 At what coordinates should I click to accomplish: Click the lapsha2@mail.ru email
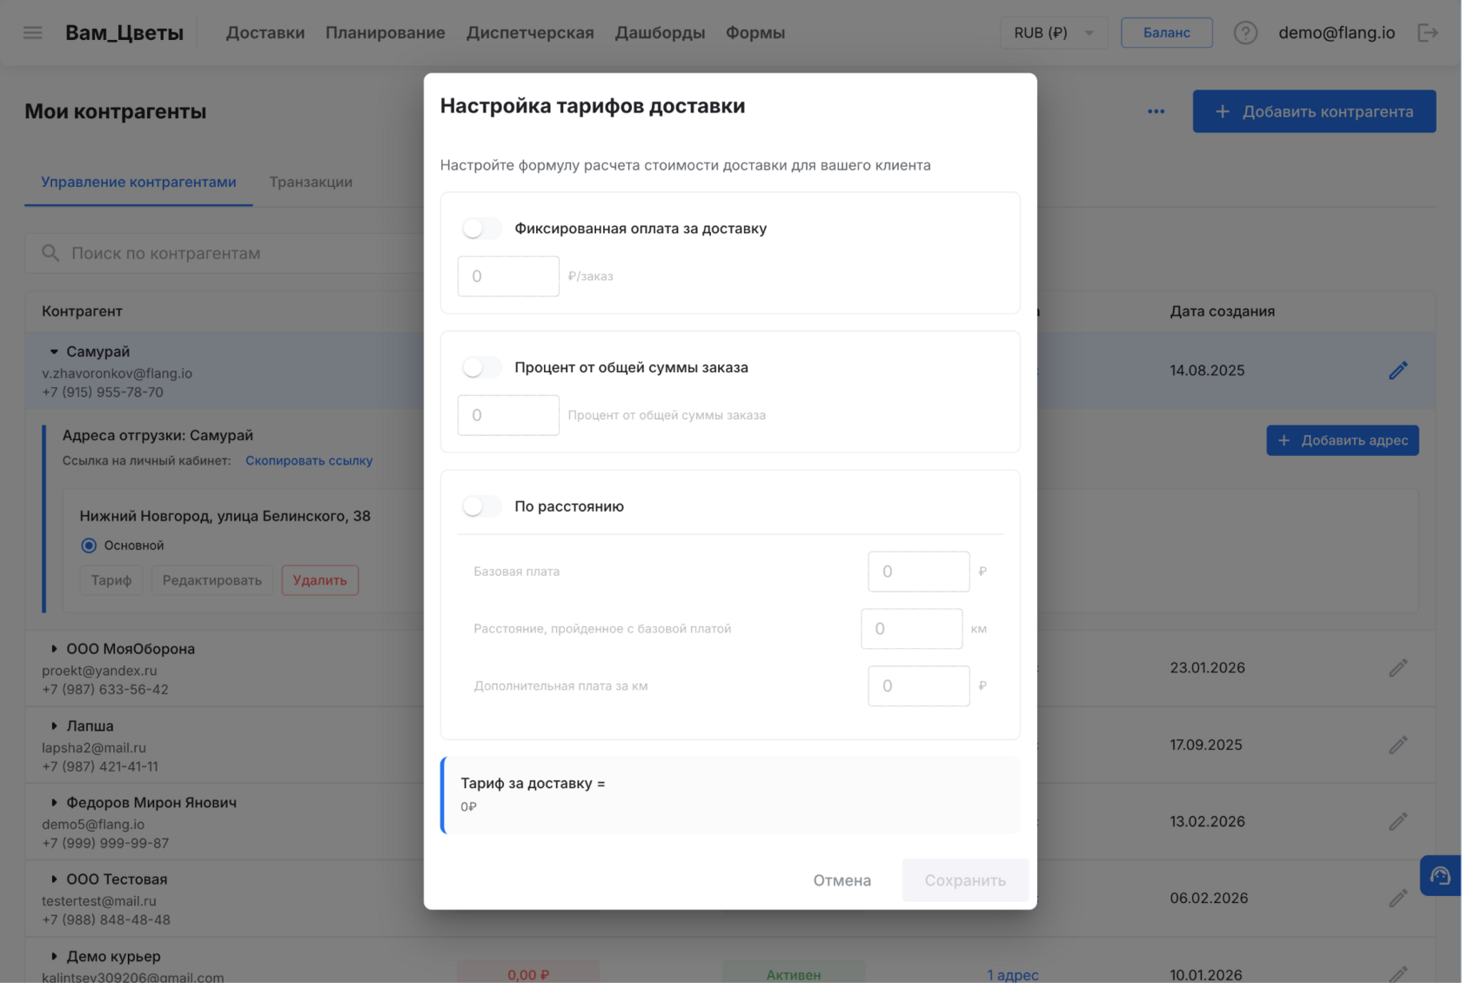coord(94,747)
